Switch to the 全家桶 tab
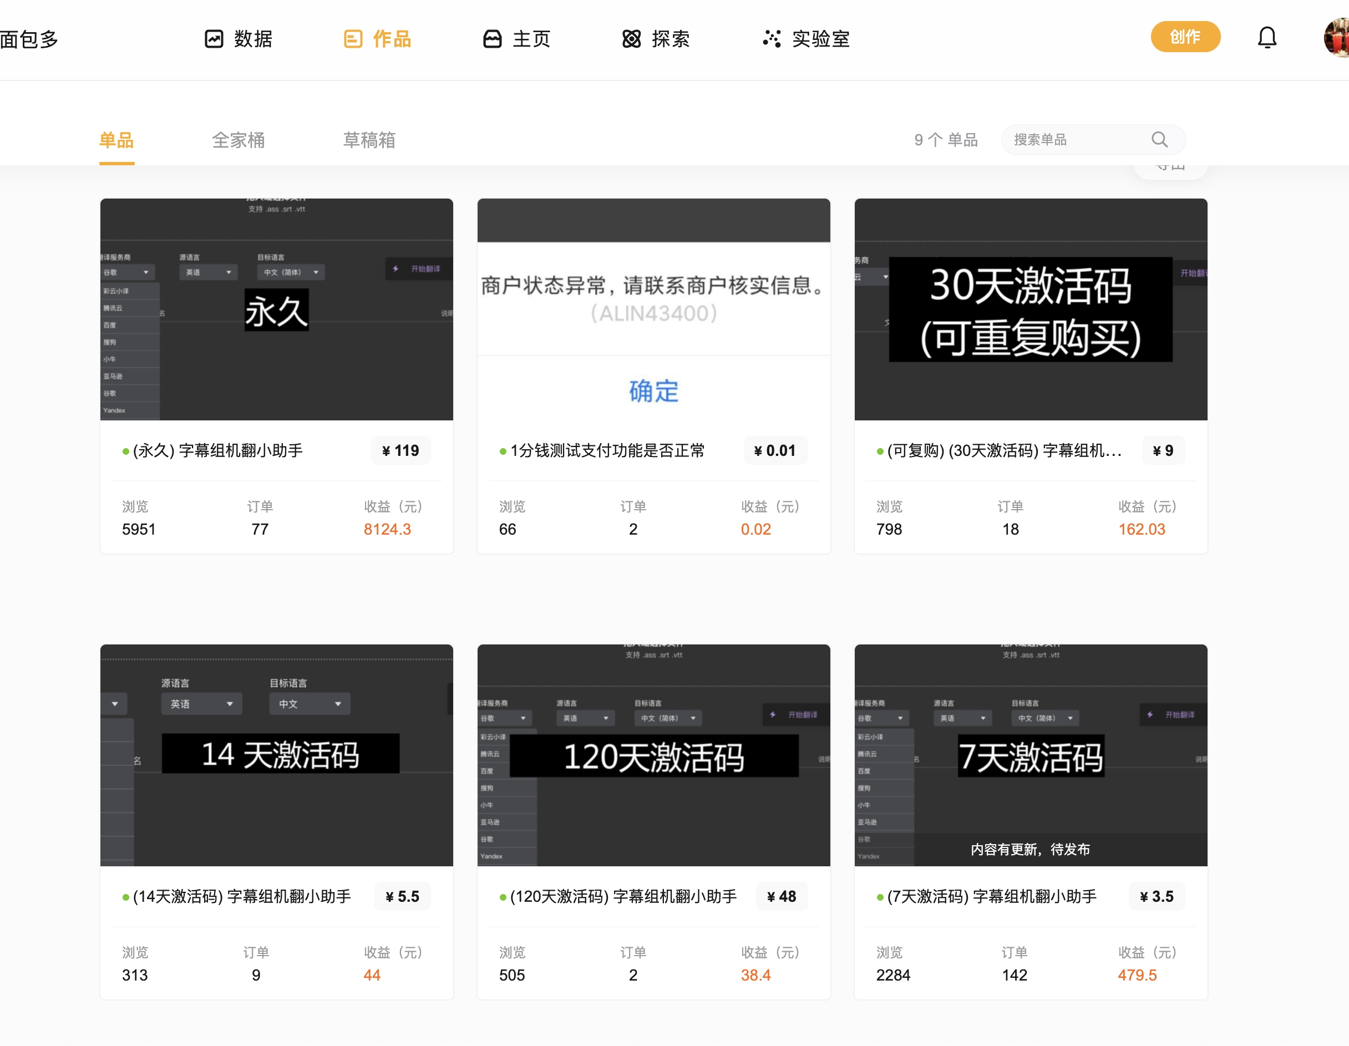Image resolution: width=1349 pixels, height=1046 pixels. click(239, 140)
